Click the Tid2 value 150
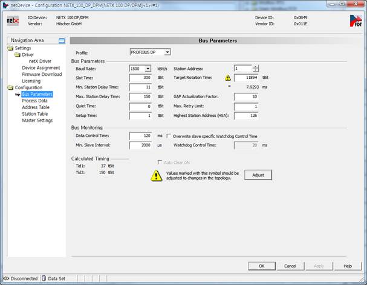Image resolution: width=367 pixels, height=285 pixels. pos(102,172)
